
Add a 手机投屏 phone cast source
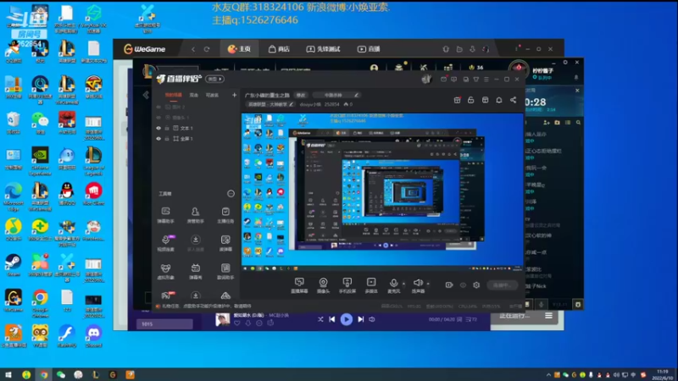[x=347, y=285]
